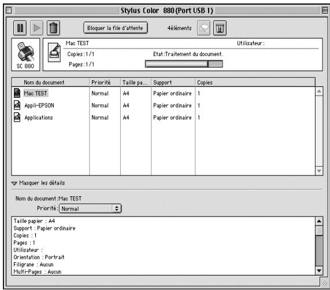The width and height of the screenshot is (330, 290).
Task: Click Normal priority in Appli-EPSON row
Action: coord(100,105)
